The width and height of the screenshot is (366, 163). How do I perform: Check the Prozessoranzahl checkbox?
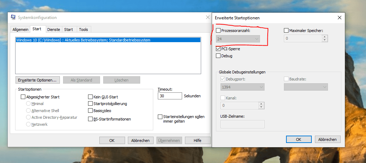[x=218, y=30]
